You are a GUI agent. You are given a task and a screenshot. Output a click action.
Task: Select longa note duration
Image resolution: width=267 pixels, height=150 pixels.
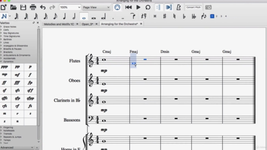click(103, 17)
